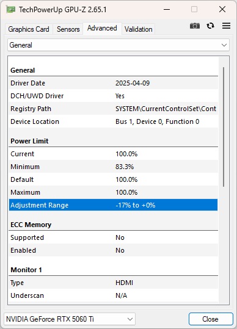
Task: Click the ECC Memory Supported row
Action: [x=114, y=237]
